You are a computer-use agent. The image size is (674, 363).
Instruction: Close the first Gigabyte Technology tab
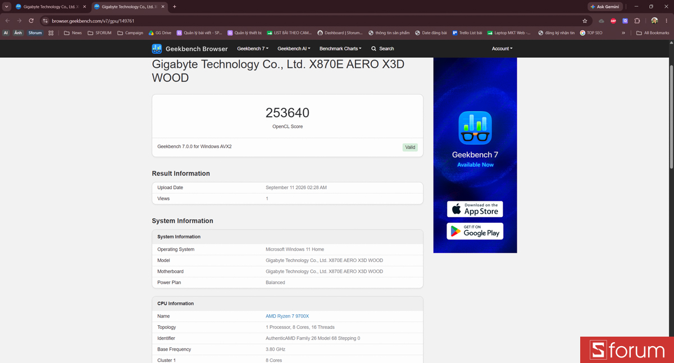[x=84, y=7]
